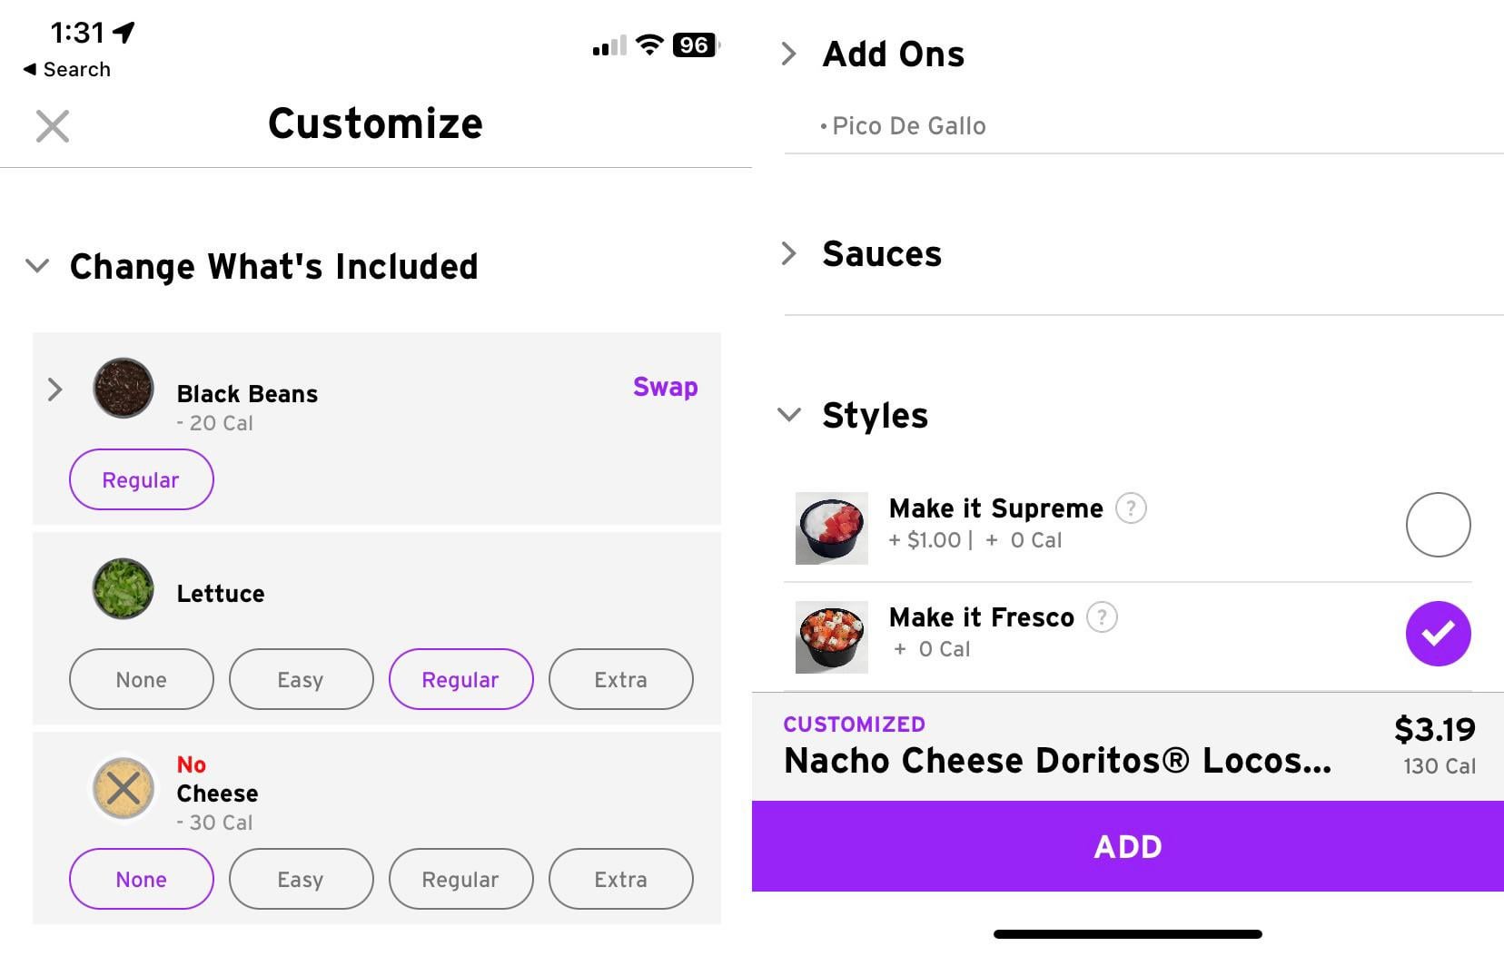Select Make it Supreme radio button

1438,525
